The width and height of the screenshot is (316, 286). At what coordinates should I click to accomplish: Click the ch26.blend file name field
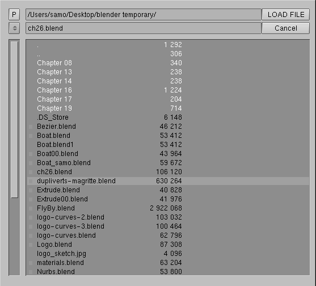144,28
